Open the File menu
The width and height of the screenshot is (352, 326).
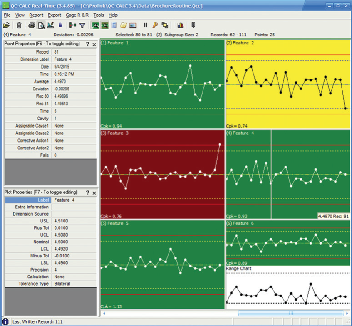(x=7, y=15)
